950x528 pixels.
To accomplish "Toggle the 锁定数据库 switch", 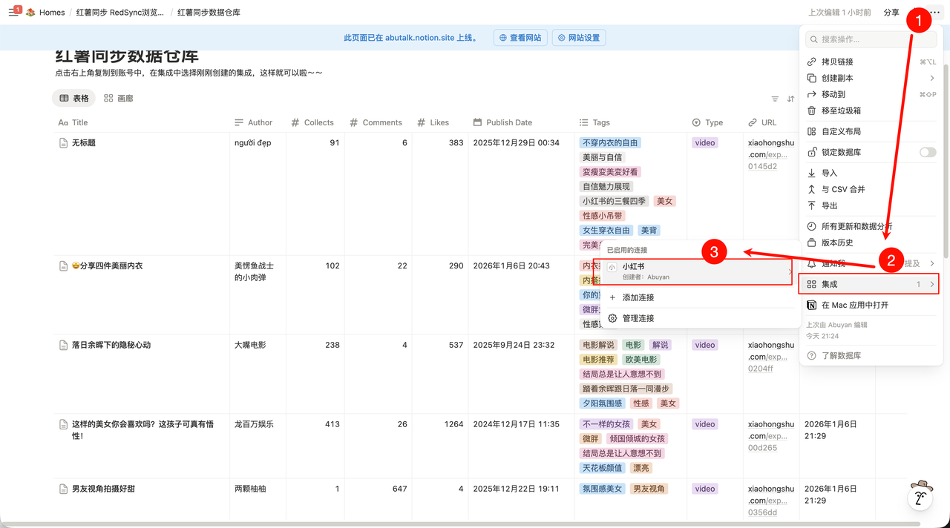I will (x=927, y=152).
